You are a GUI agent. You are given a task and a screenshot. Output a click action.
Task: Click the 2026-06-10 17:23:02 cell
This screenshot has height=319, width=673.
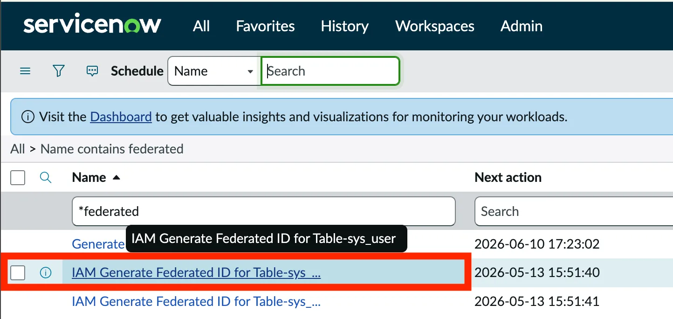point(537,244)
